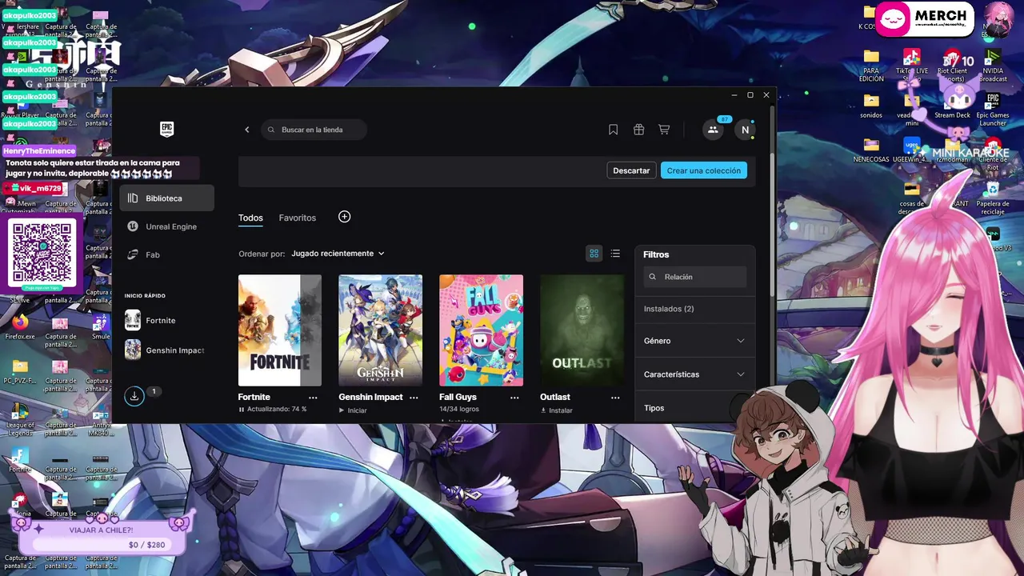Click the sonidos desktop folder
The height and width of the screenshot is (576, 1024).
click(871, 106)
